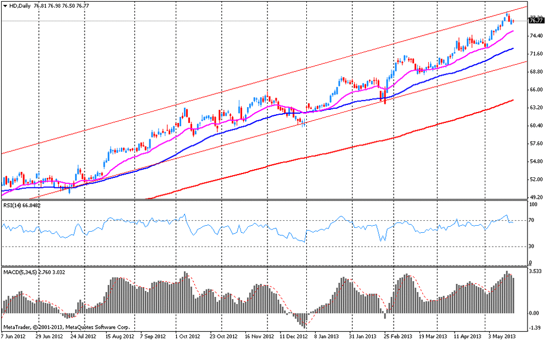The width and height of the screenshot is (549, 341).
Task: Click the 54.80 price scale label
Action: 536,161
